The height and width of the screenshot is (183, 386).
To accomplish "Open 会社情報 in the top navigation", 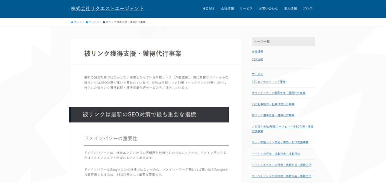I will click(227, 9).
